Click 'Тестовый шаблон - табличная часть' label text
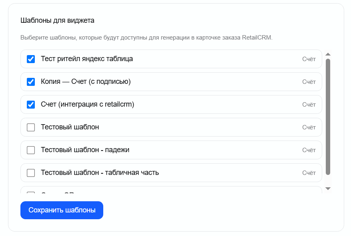The image size is (351, 236). click(x=100, y=173)
